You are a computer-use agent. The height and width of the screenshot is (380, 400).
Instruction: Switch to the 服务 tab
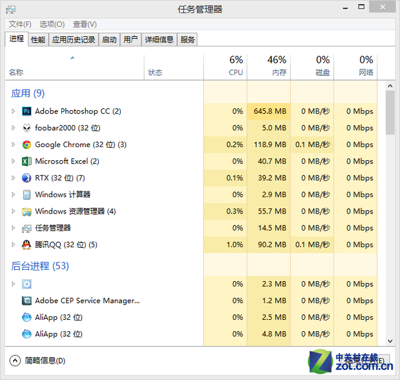pos(187,39)
